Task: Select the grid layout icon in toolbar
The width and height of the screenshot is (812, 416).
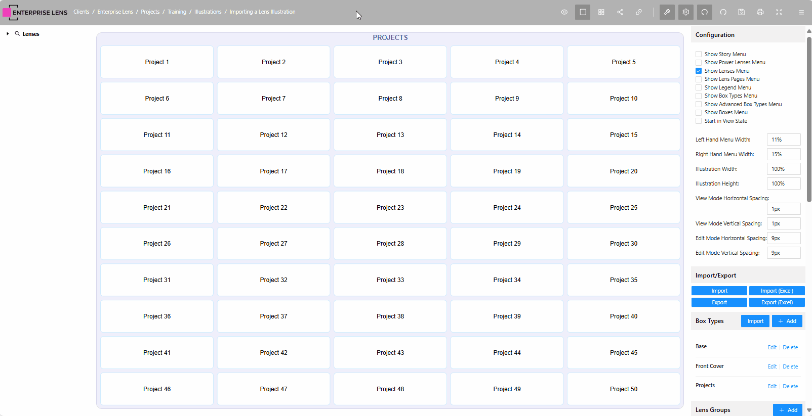Action: [601, 12]
